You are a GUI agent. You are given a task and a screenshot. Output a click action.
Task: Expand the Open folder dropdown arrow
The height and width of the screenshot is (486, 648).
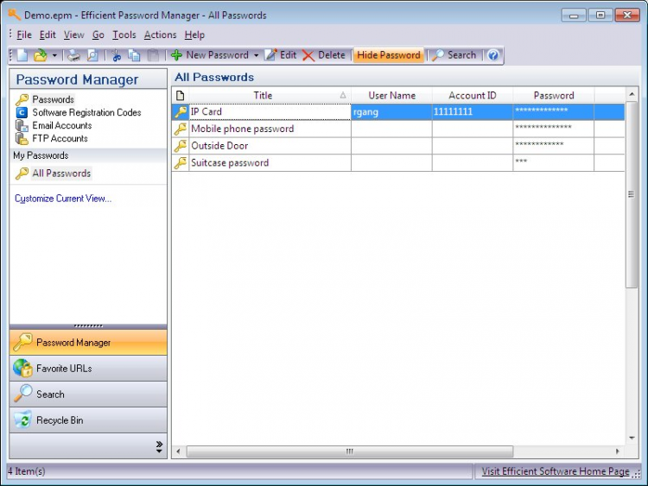point(54,55)
